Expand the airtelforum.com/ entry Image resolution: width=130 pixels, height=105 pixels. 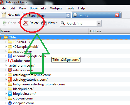point(6,65)
